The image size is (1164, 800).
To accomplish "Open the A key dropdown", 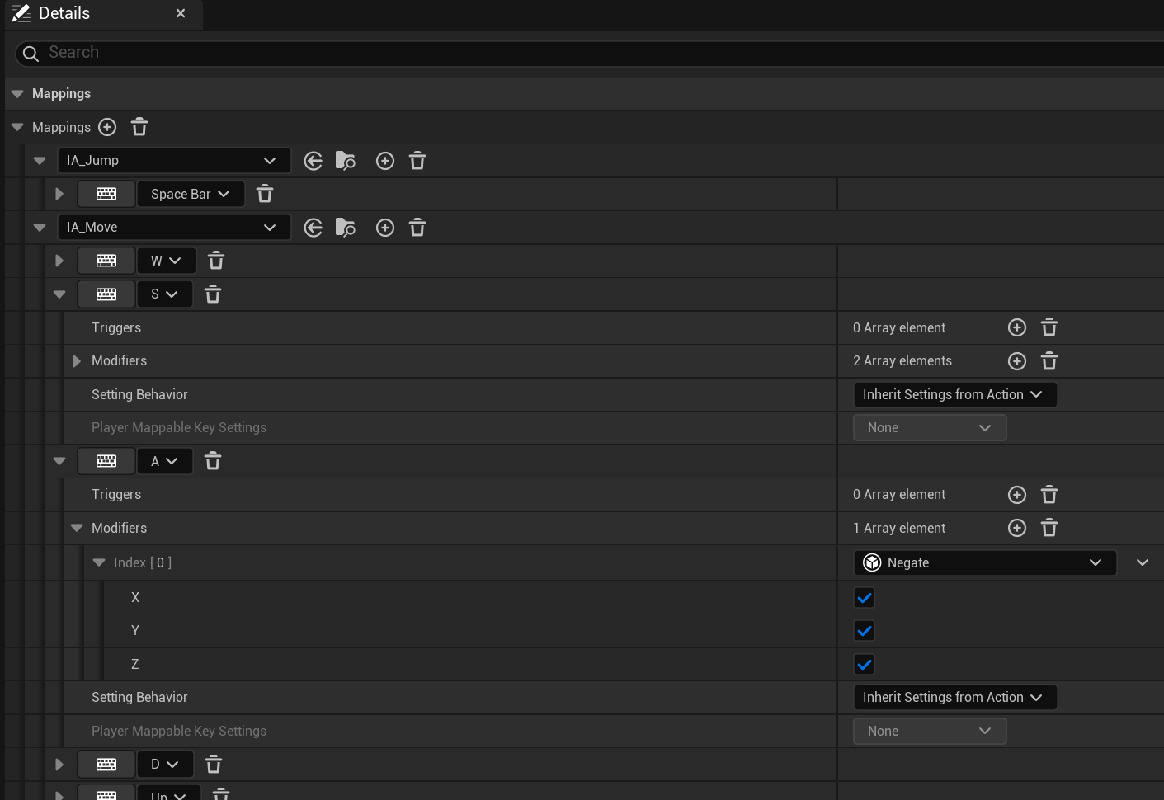I will 165,461.
